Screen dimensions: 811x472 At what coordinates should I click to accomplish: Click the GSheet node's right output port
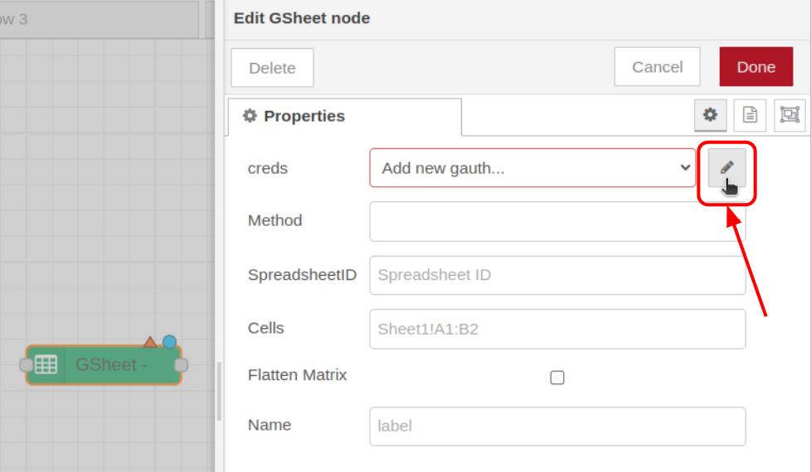(182, 365)
